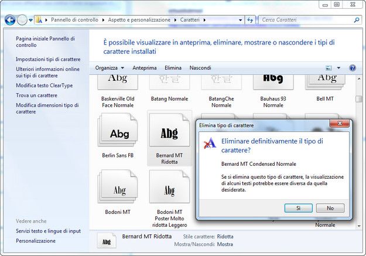The height and width of the screenshot is (256, 366).
Task: Select 'Pannello di controllo' breadcrumb
Action: coord(74,20)
